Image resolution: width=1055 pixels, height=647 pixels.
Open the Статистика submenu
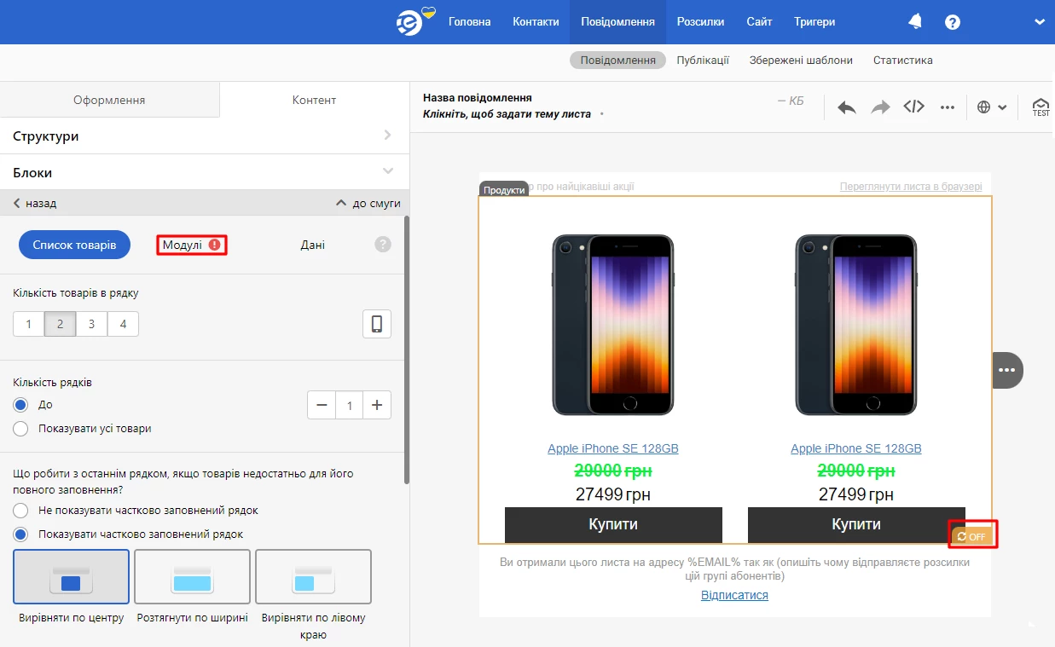tap(903, 61)
